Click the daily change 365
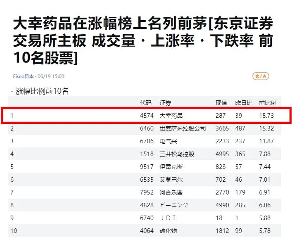This screenshot has height=242, width=292. (240, 154)
